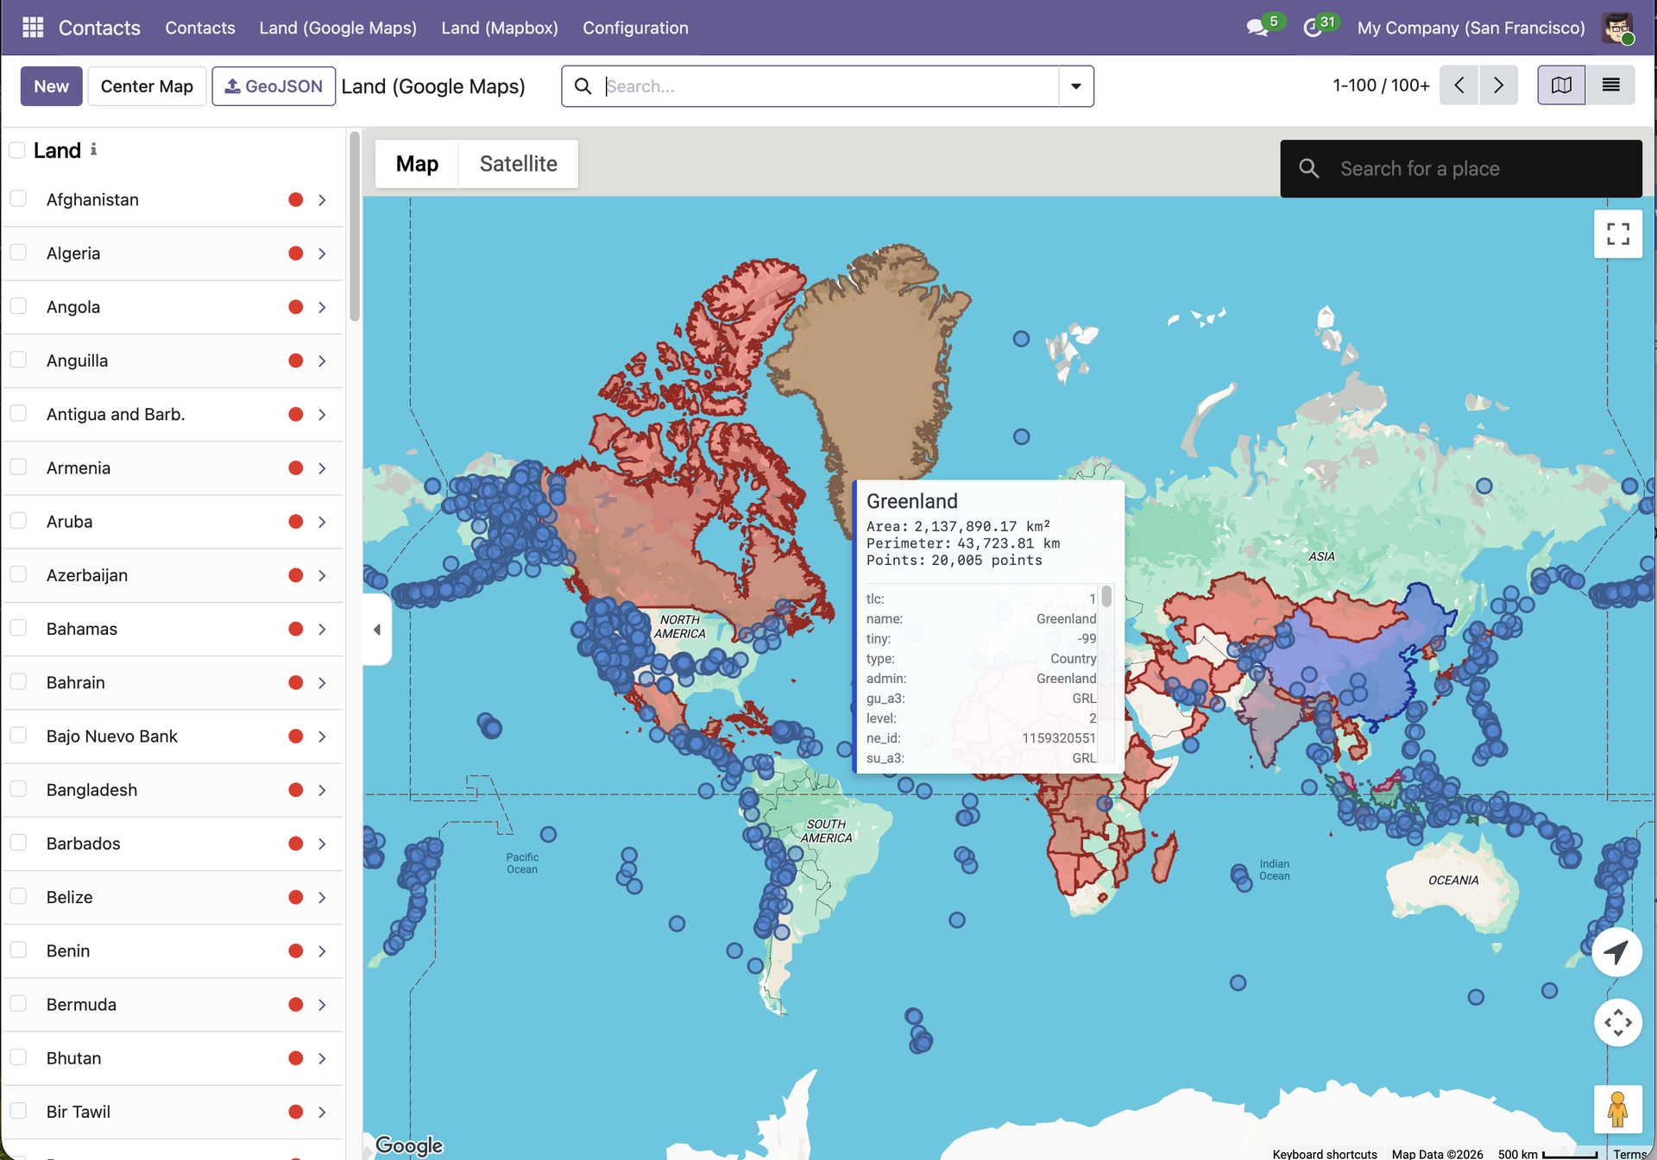Image resolution: width=1657 pixels, height=1160 pixels.
Task: Expand the Belize row chevron
Action: point(322,898)
